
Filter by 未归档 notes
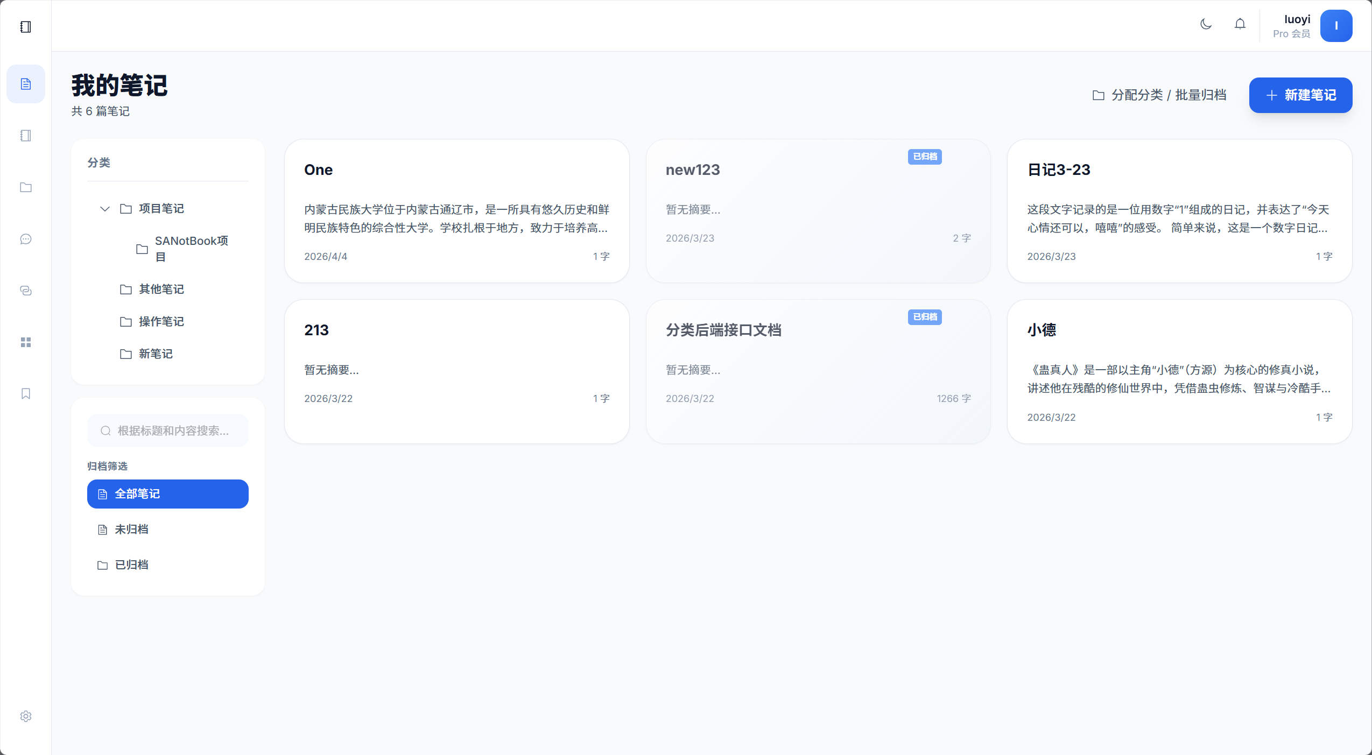(131, 530)
